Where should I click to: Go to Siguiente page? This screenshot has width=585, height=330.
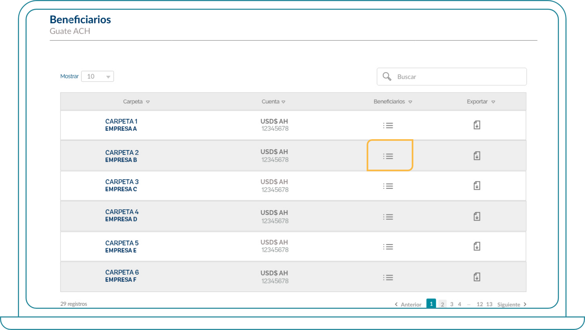512,304
